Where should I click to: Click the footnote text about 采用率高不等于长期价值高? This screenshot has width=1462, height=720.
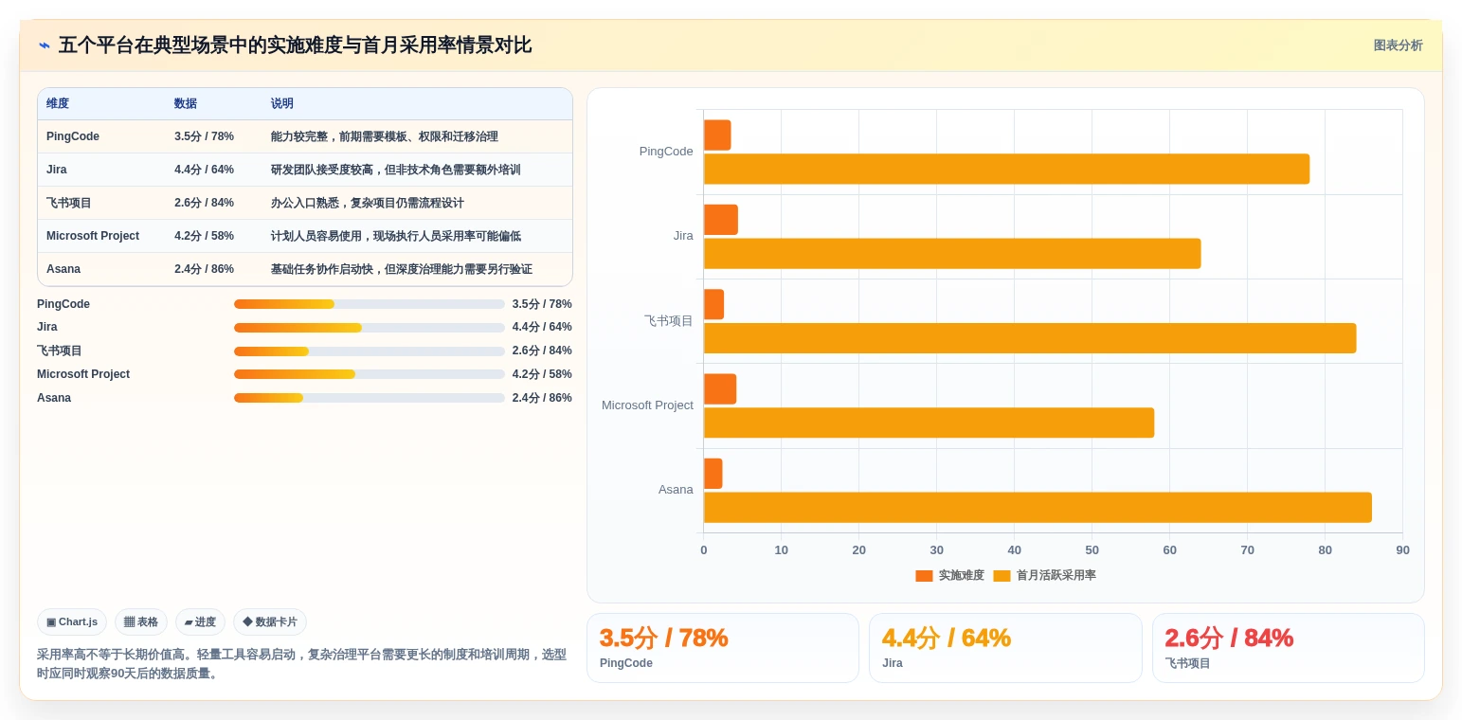(x=301, y=664)
